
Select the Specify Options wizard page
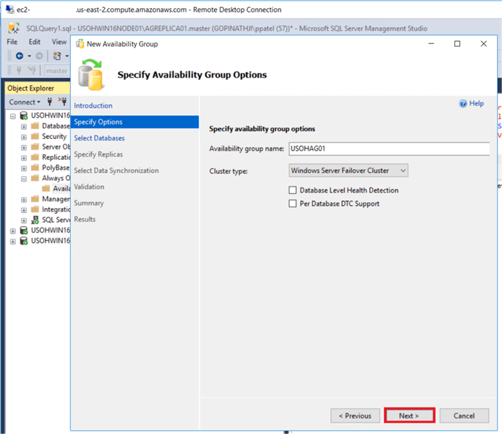point(135,122)
